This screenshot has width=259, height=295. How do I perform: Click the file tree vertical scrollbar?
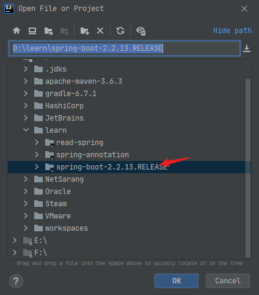tap(248, 168)
